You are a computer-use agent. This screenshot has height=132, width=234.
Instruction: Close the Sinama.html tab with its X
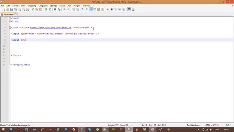[x=15, y=15]
